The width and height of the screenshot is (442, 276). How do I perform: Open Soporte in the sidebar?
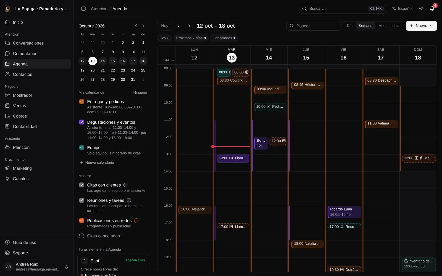pos(36,253)
